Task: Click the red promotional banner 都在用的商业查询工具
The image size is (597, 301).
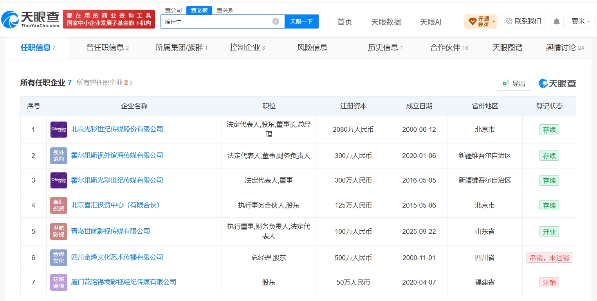Action: (x=109, y=19)
